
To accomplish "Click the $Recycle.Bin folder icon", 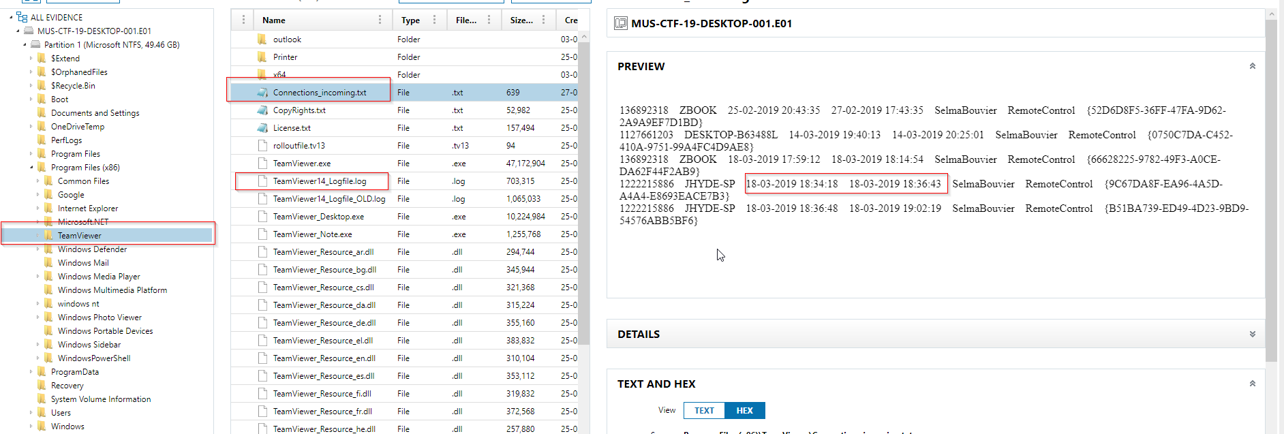I will tap(42, 85).
